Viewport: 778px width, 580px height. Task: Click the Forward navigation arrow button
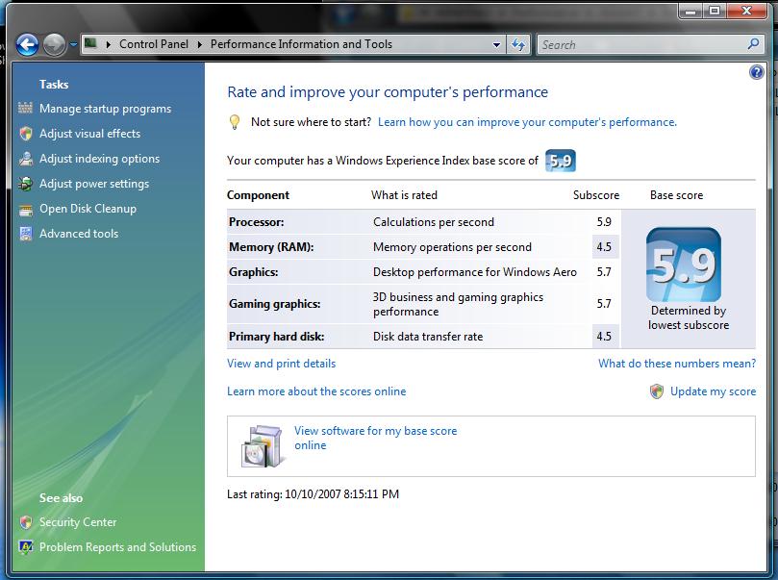[54, 44]
